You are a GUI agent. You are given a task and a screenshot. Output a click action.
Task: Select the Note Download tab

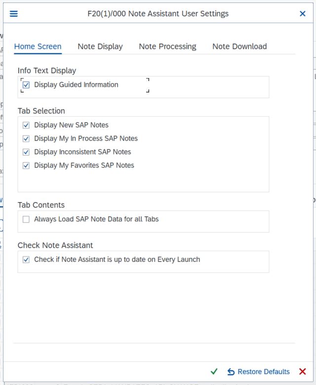pos(239,46)
